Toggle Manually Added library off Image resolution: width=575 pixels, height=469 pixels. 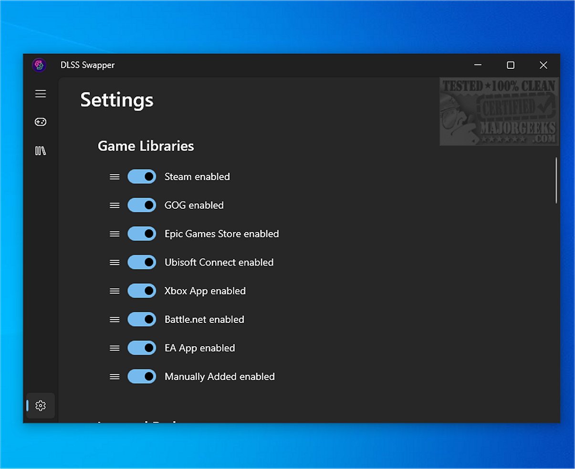click(x=142, y=377)
